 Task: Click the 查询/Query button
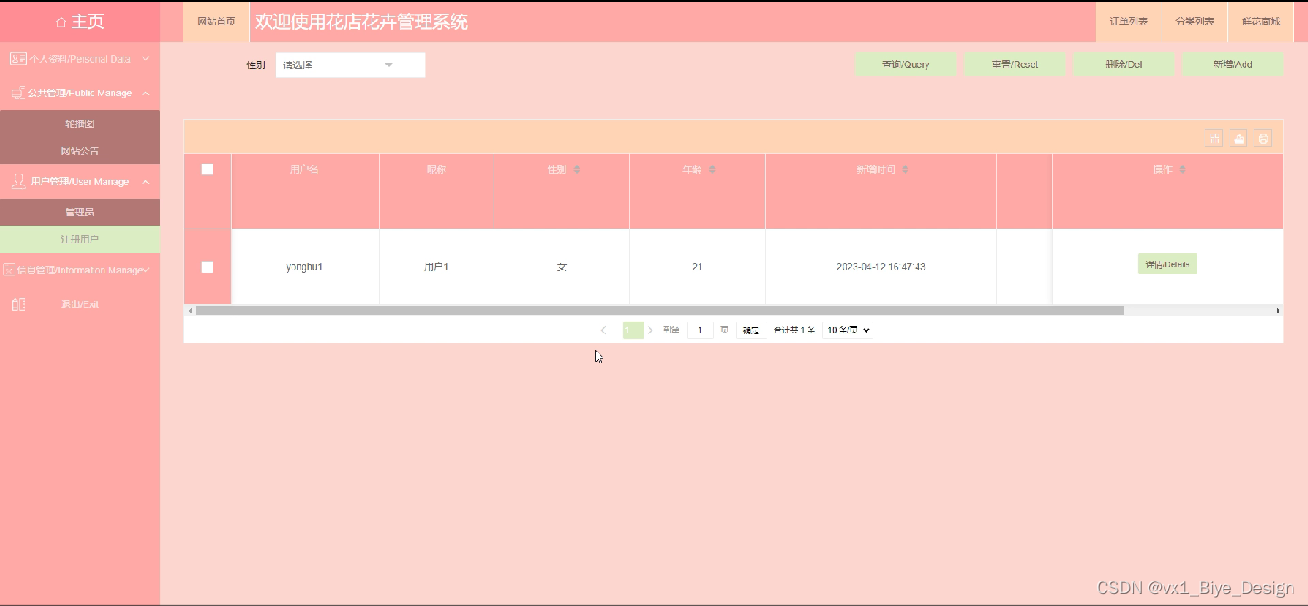click(906, 65)
